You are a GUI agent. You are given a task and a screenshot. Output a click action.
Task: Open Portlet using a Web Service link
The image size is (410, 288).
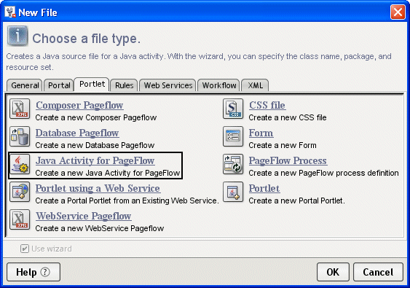point(98,189)
